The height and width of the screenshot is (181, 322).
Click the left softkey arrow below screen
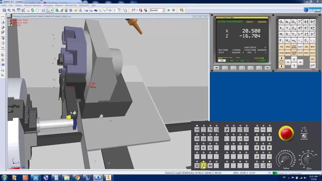pos(216,68)
